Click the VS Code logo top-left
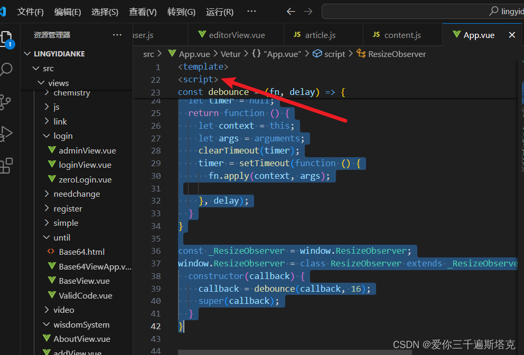The height and width of the screenshot is (355, 524). tap(4, 11)
